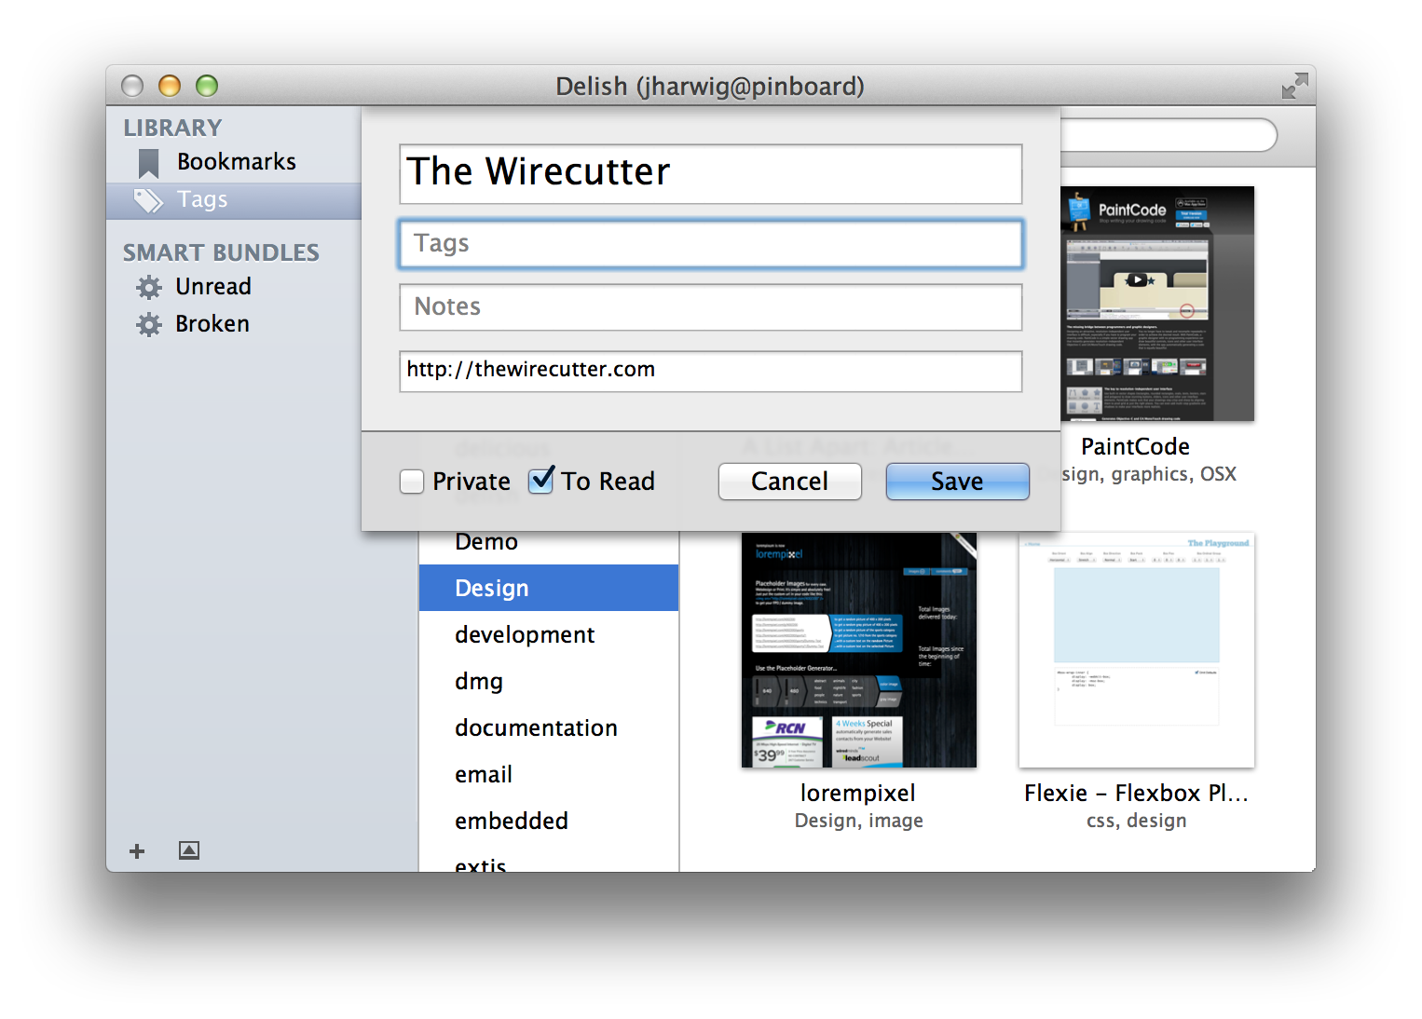This screenshot has width=1422, height=1019.
Task: Click the 'Design, image' tags under lorempixel
Action: [x=859, y=821]
